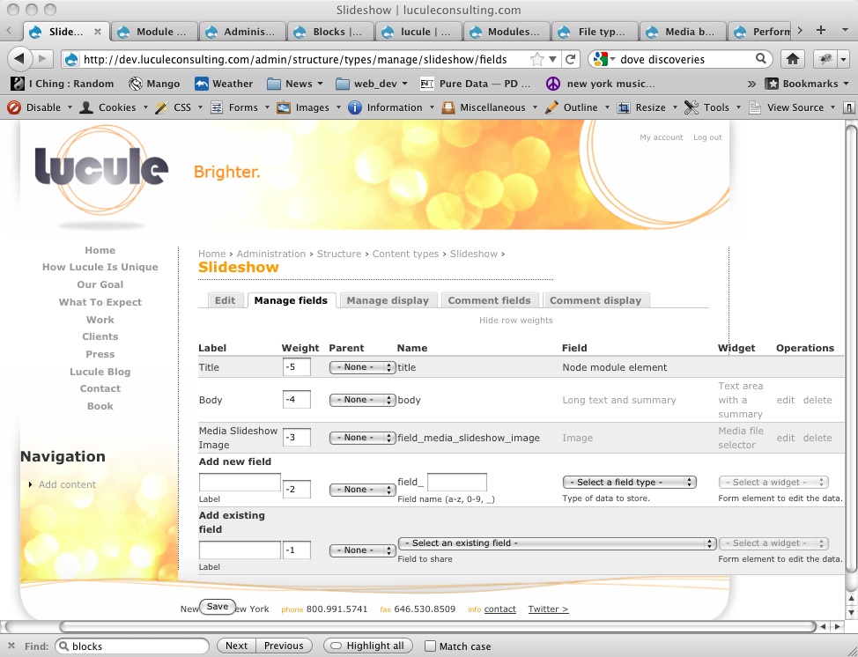Open the new york music bookmark
This screenshot has width=858, height=657.
click(600, 84)
